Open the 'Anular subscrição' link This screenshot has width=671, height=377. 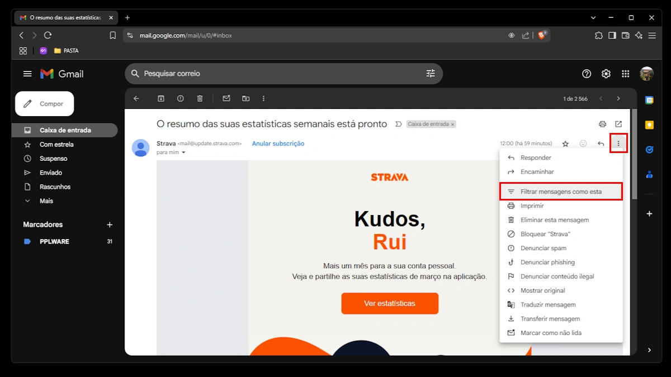pos(278,143)
